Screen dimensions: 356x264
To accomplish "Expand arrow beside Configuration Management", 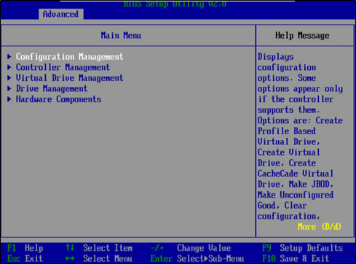I will [9, 57].
